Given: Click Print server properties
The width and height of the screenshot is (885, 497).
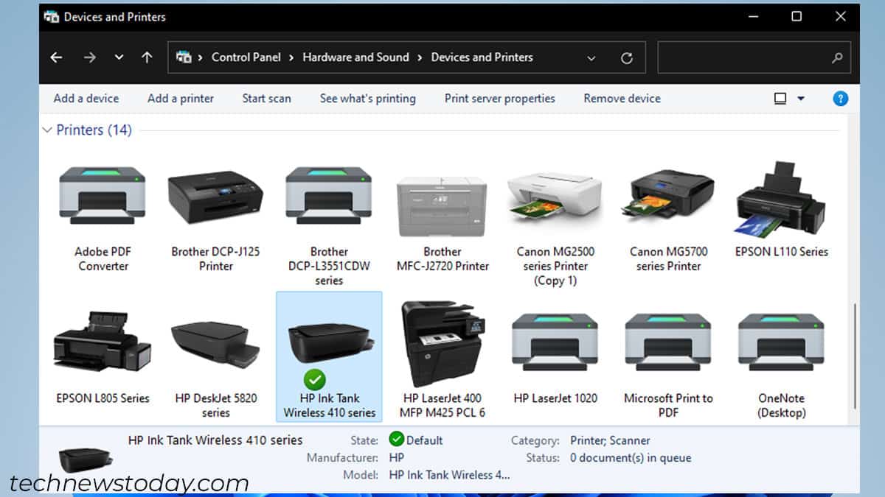Looking at the screenshot, I should click(499, 99).
